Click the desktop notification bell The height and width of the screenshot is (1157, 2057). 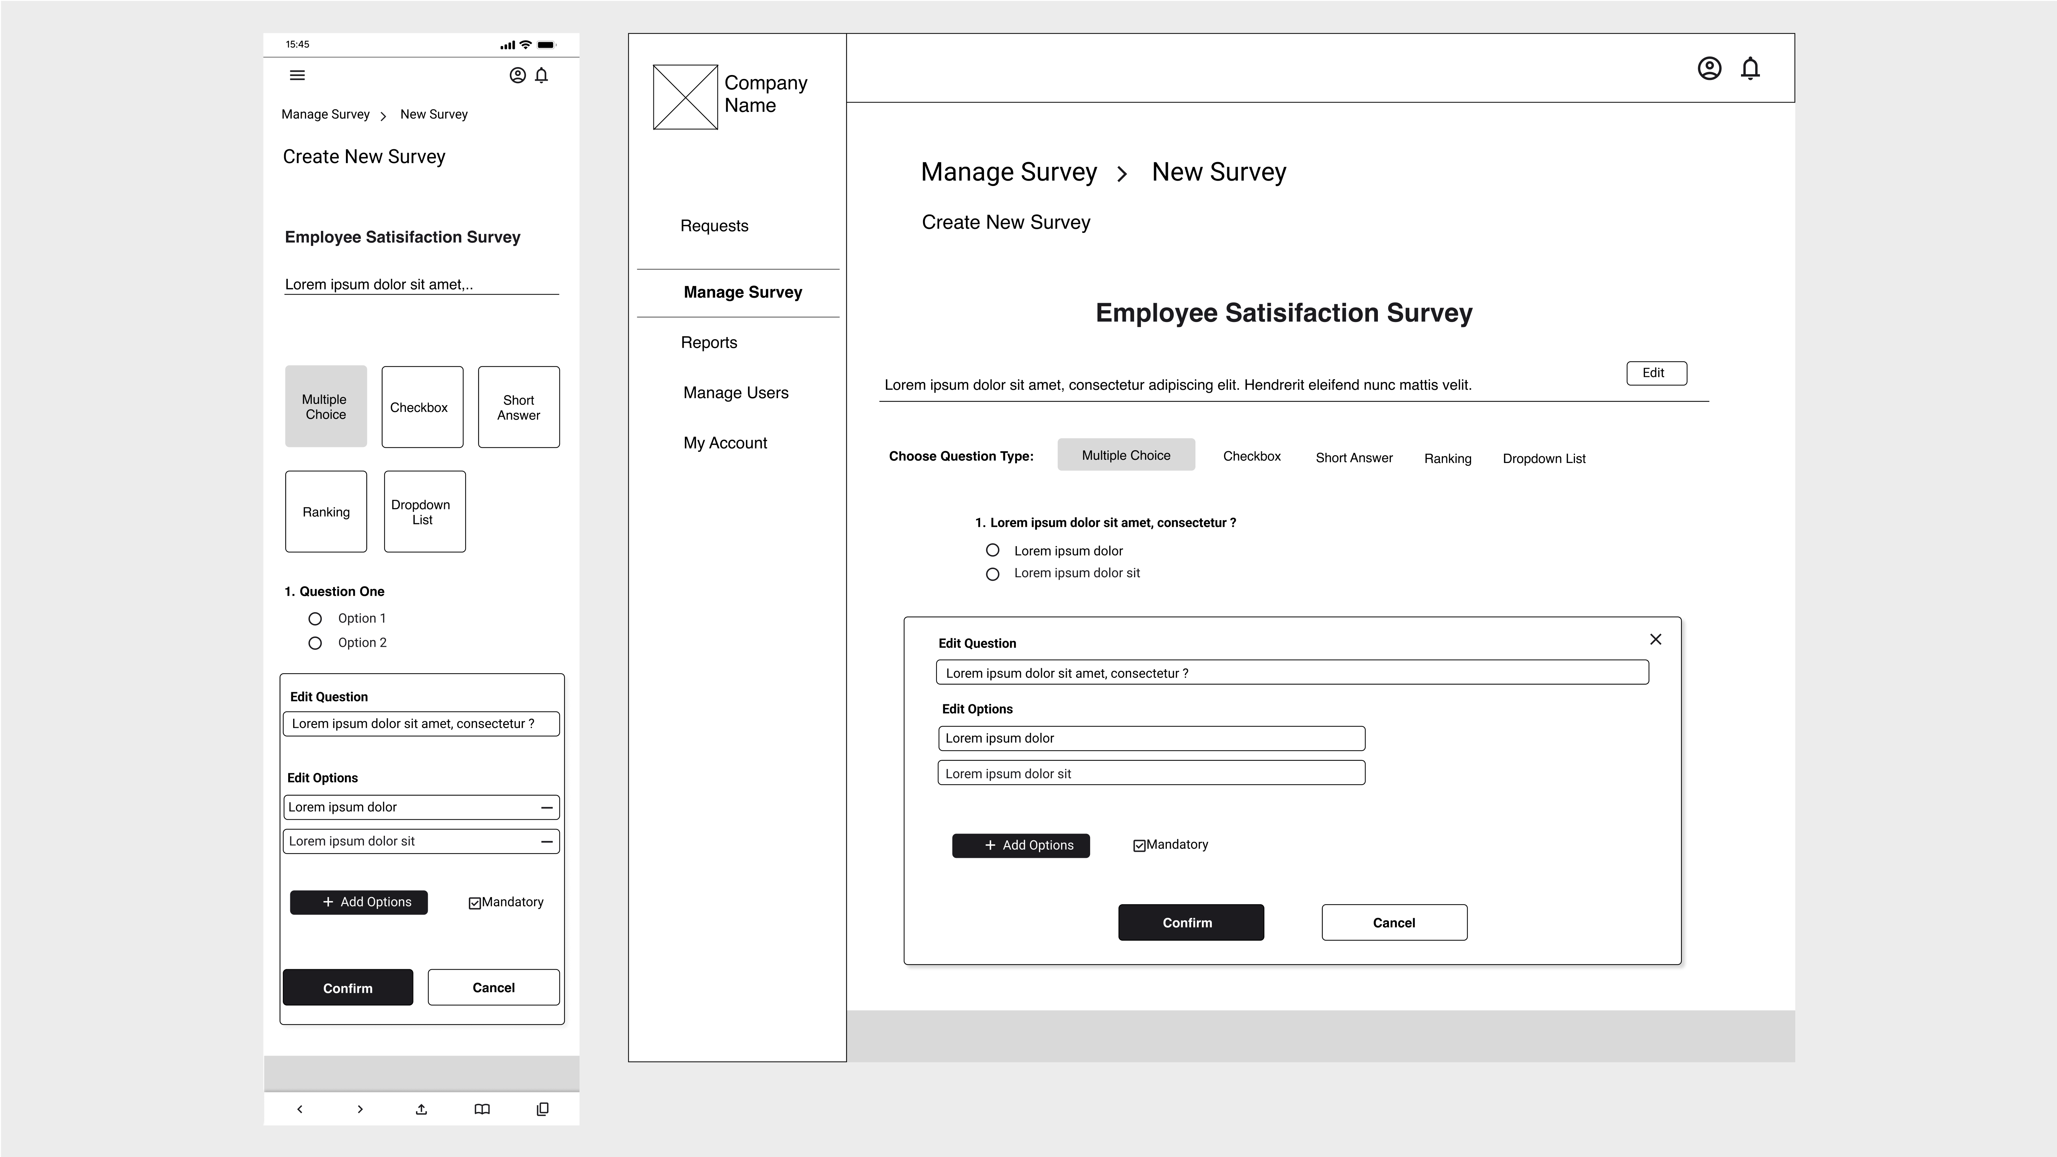point(1750,69)
